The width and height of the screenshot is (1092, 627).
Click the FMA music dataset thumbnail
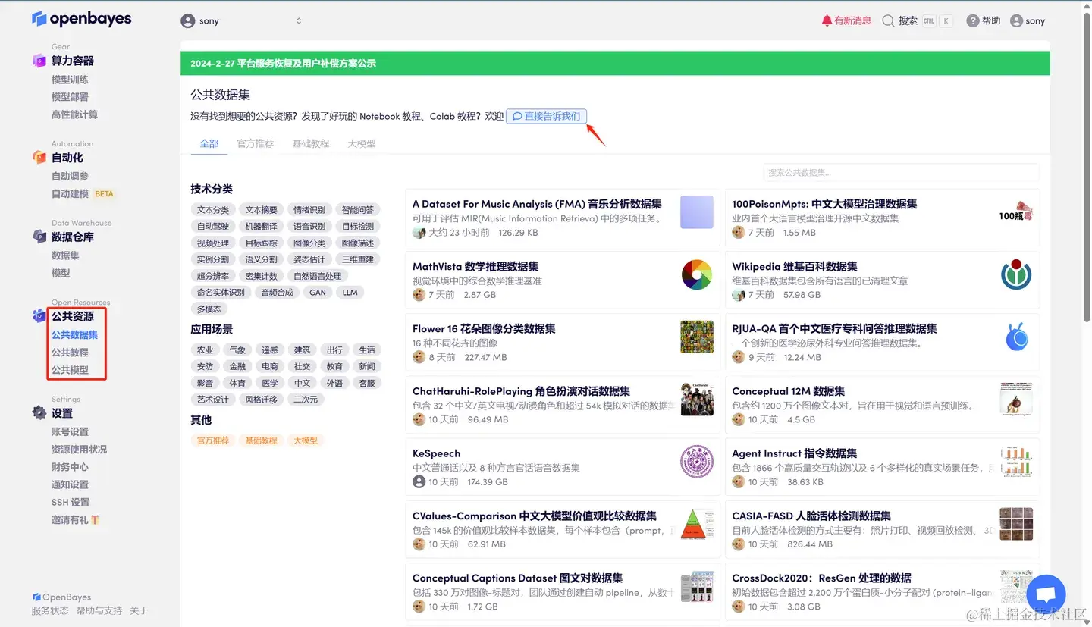(696, 212)
